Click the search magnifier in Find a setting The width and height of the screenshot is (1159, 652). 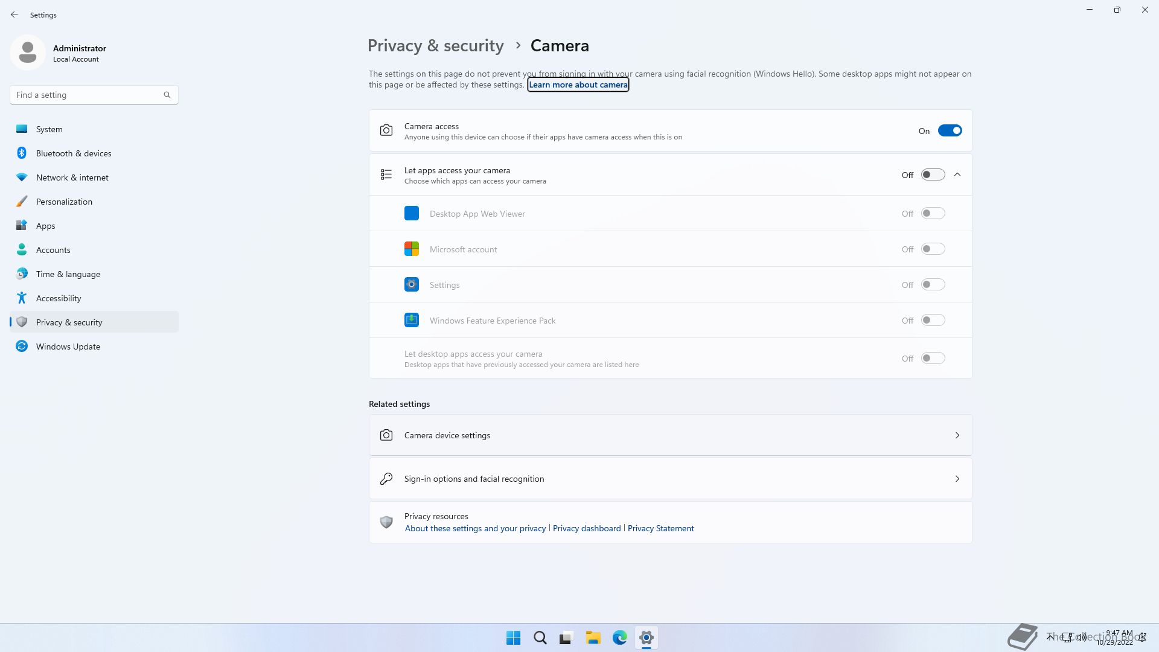click(167, 95)
